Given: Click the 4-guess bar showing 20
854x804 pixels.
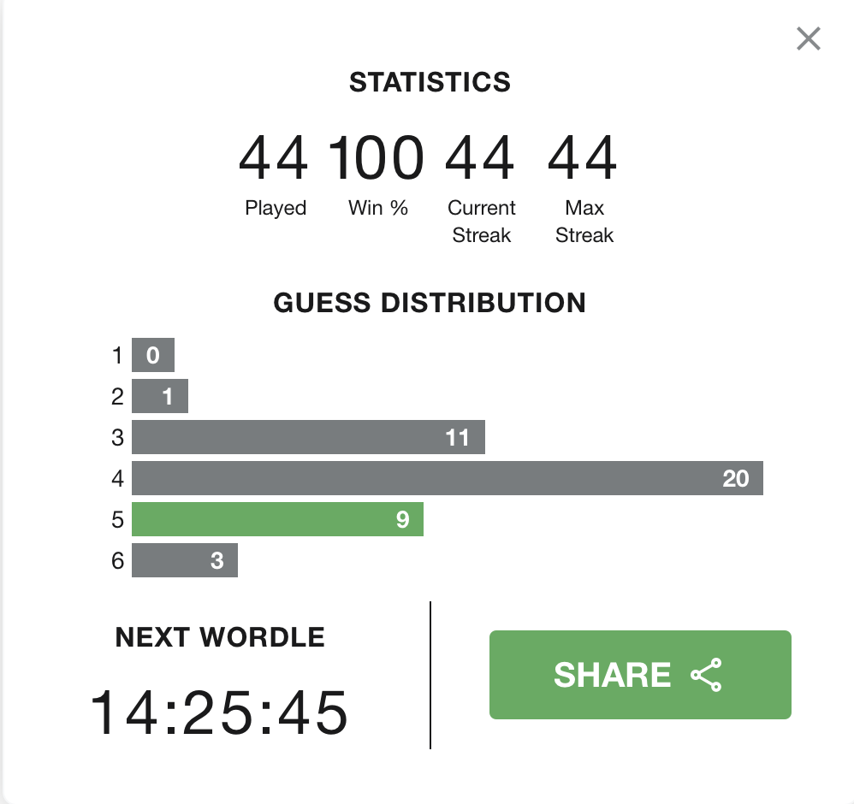Looking at the screenshot, I should coord(448,478).
